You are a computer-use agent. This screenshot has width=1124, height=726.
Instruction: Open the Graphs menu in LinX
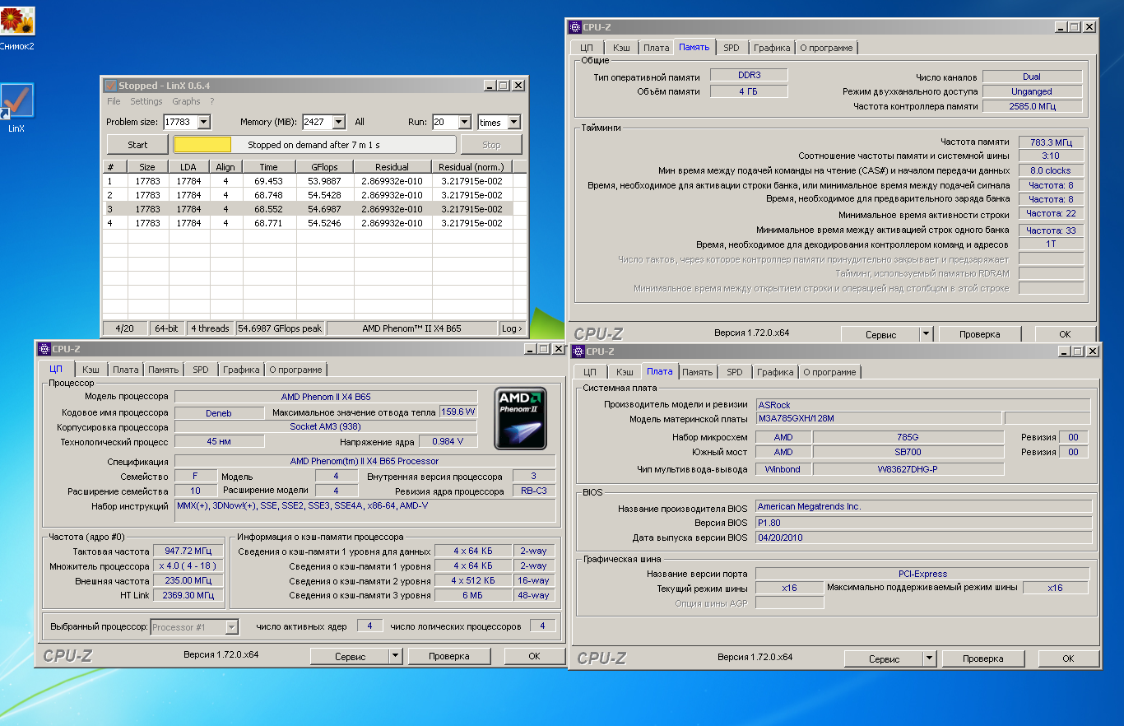(x=186, y=101)
